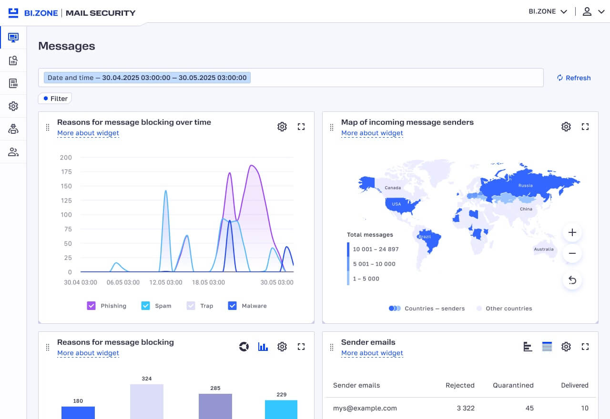The width and height of the screenshot is (610, 419).
Task: Click the Refresh button
Action: [x=574, y=78]
